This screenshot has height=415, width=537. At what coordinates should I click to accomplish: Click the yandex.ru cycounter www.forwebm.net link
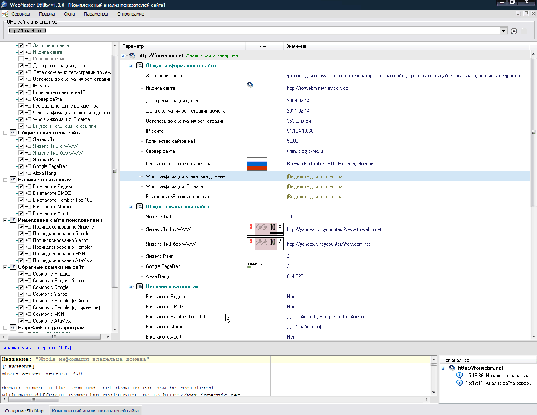click(x=334, y=229)
